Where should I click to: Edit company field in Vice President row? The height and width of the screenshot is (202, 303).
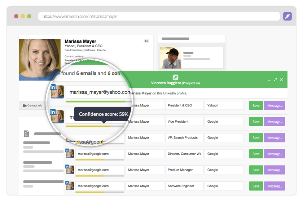point(224,122)
